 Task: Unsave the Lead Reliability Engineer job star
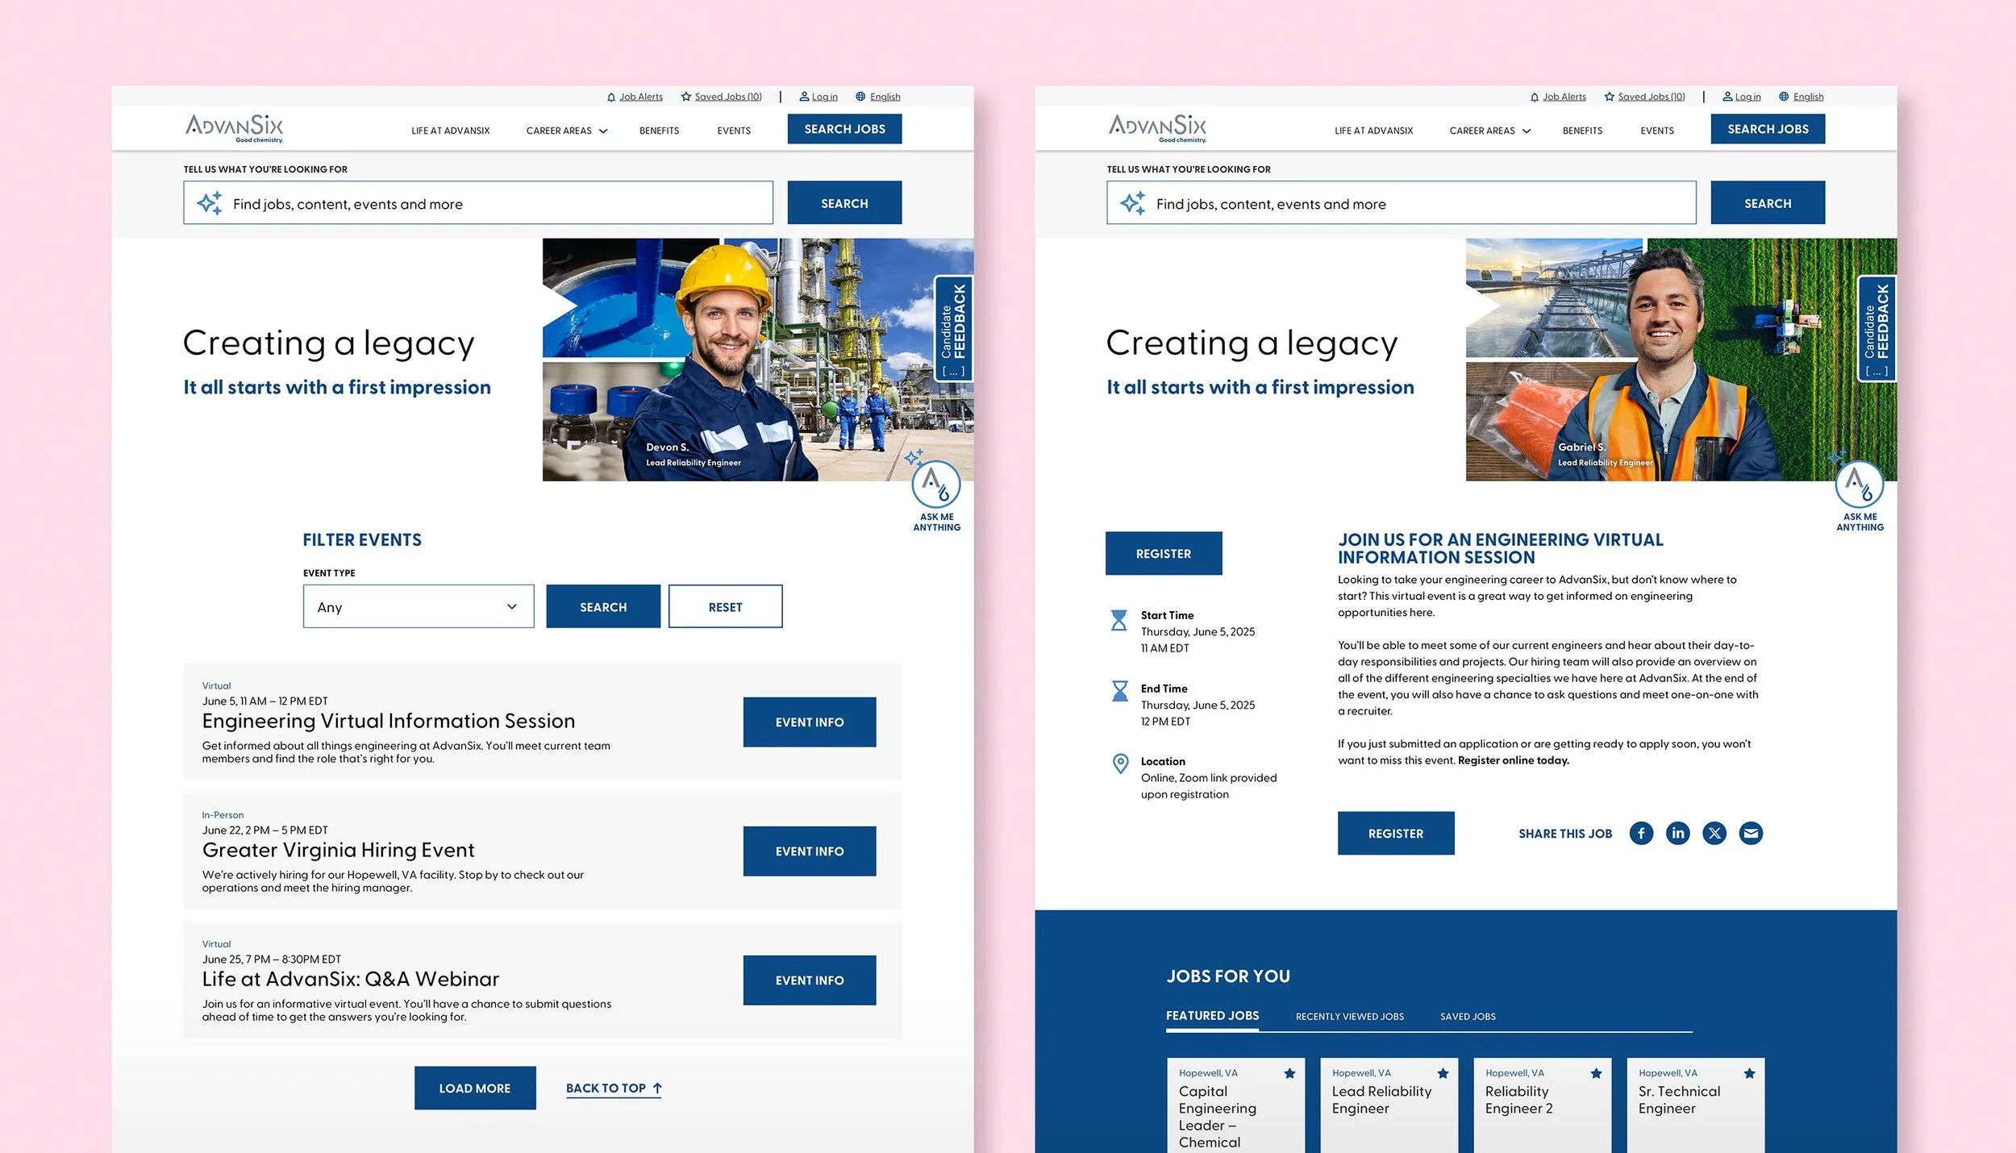(x=1443, y=1073)
